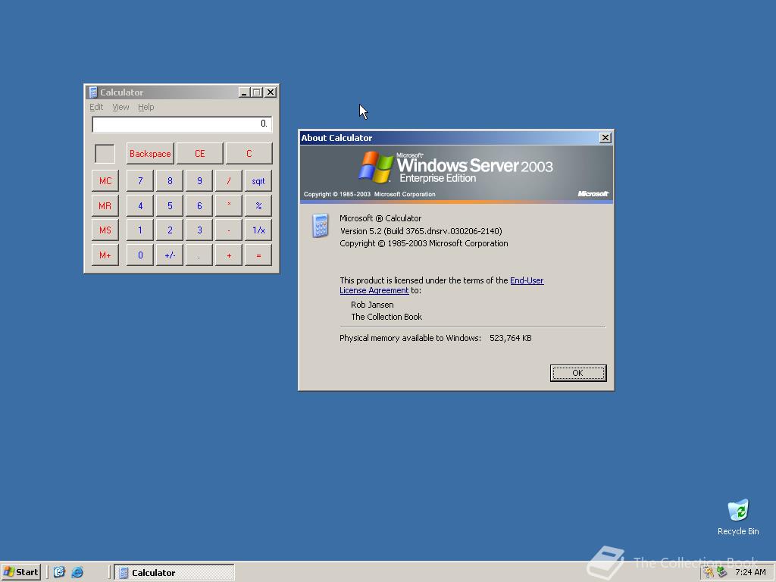Launch the Show Desktop quick launch icon
776x582 pixels.
tap(59, 572)
